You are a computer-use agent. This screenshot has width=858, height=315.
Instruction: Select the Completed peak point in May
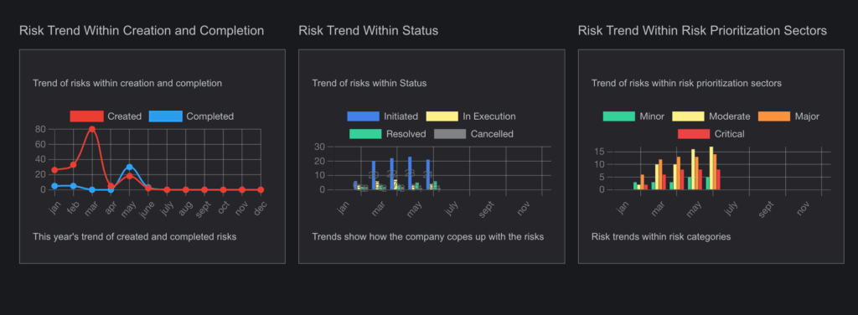pyautogui.click(x=129, y=167)
